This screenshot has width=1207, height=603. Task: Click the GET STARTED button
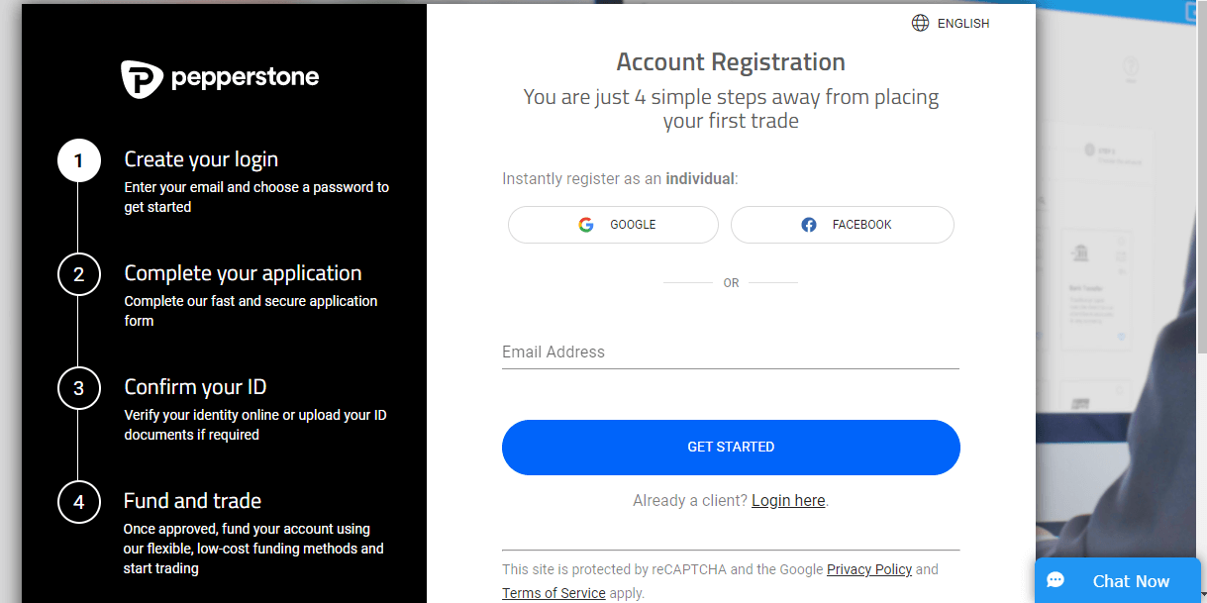coord(731,448)
